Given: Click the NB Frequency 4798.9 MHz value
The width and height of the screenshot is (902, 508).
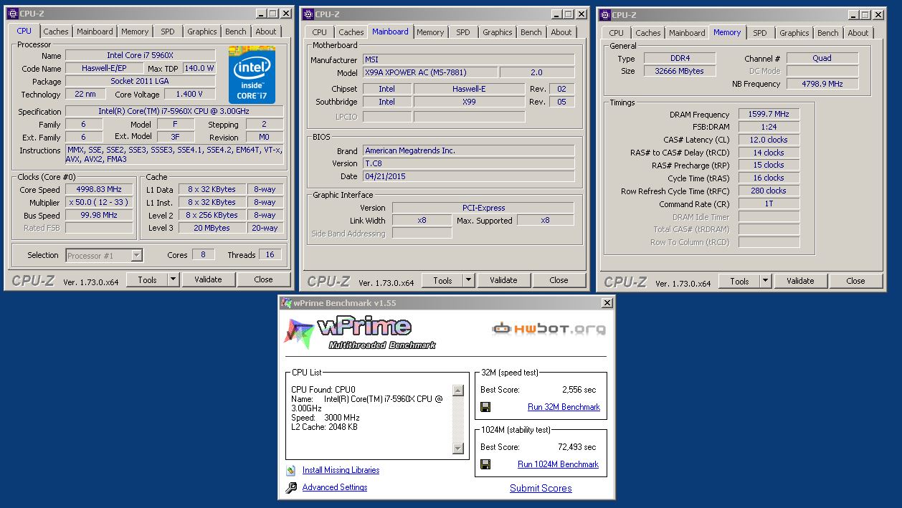Looking at the screenshot, I should 822,84.
